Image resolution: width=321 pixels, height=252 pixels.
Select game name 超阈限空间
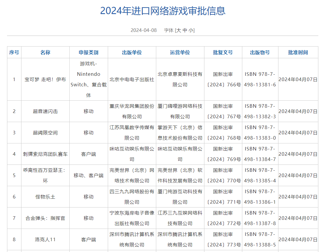pos(45,133)
